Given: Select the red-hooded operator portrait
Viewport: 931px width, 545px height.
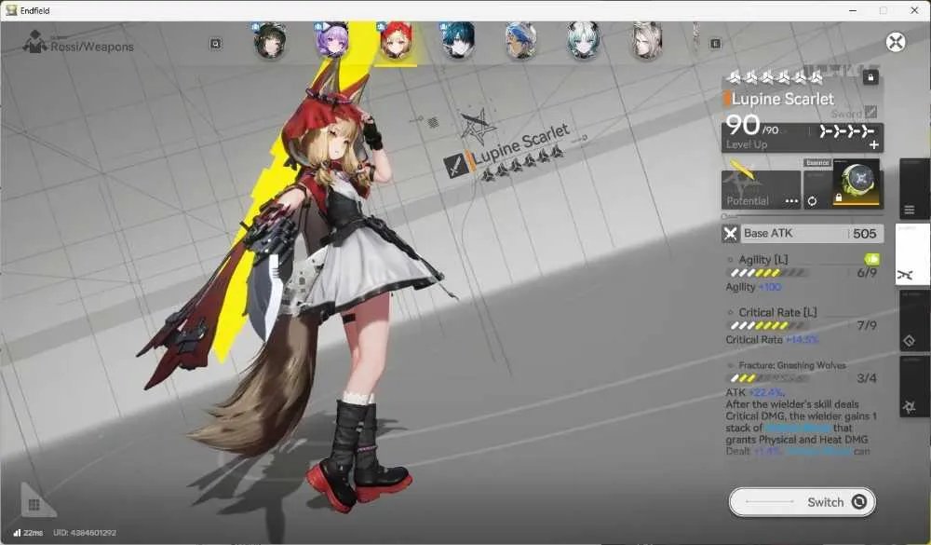Looking at the screenshot, I should coord(396,41).
